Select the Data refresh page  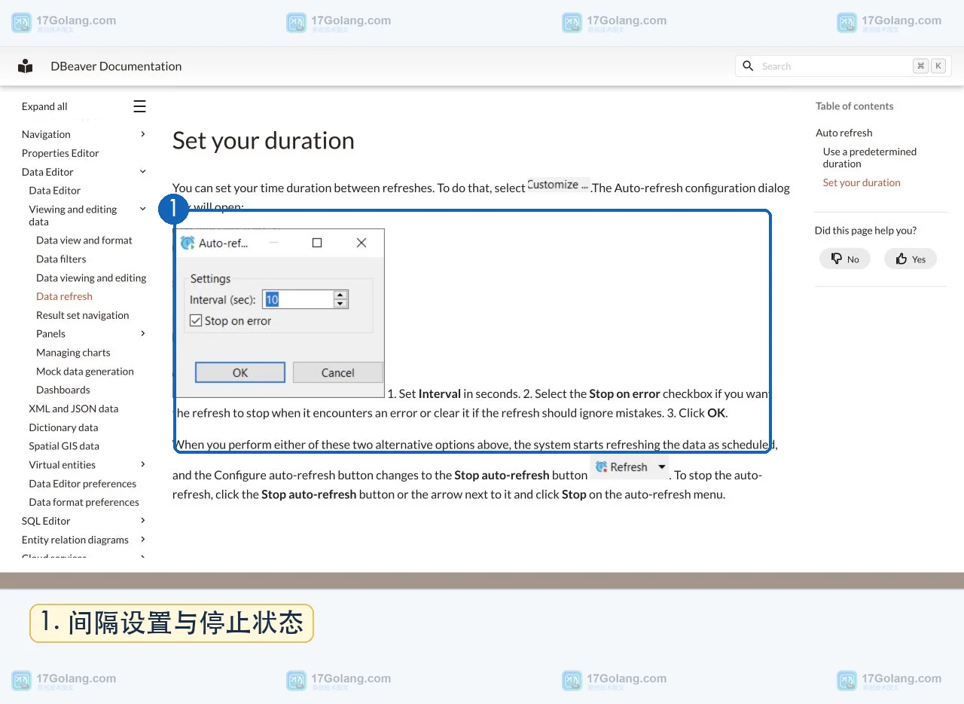64,296
